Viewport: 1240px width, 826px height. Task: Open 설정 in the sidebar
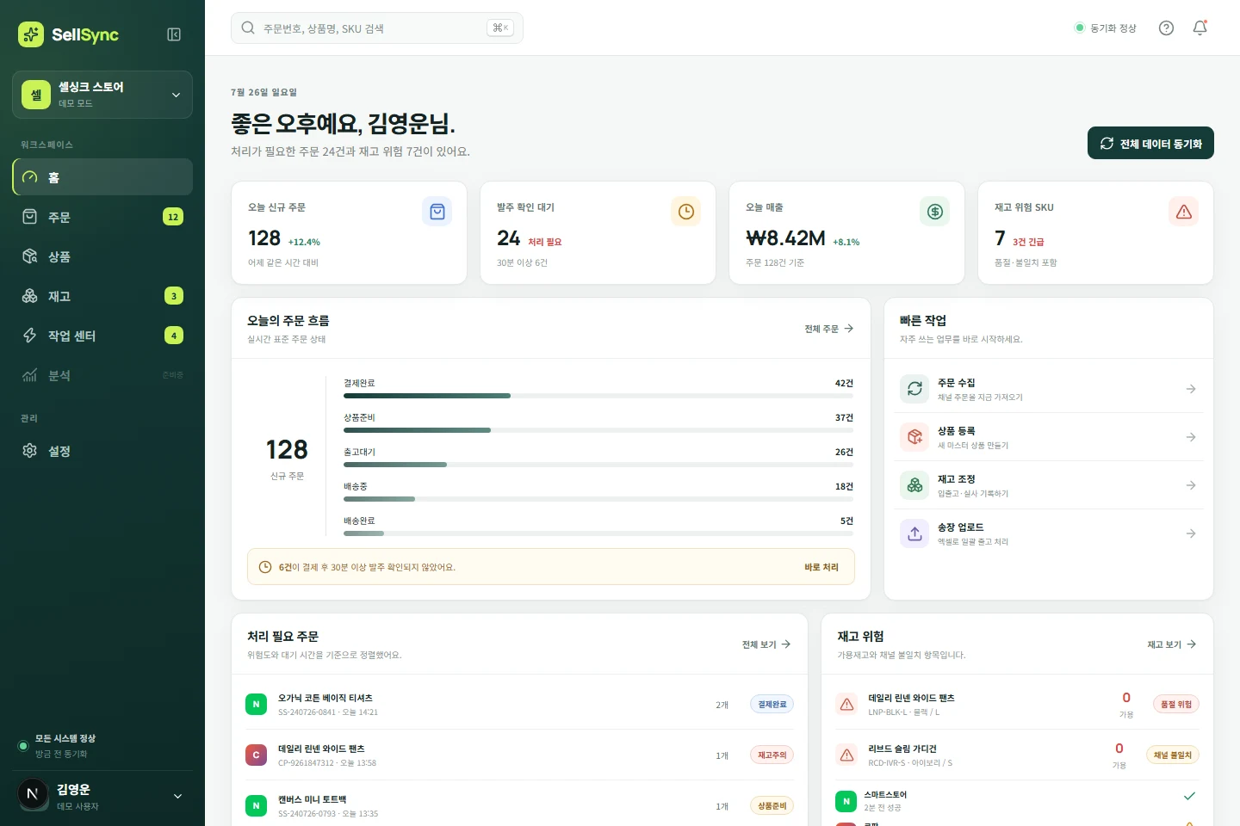pyautogui.click(x=102, y=451)
